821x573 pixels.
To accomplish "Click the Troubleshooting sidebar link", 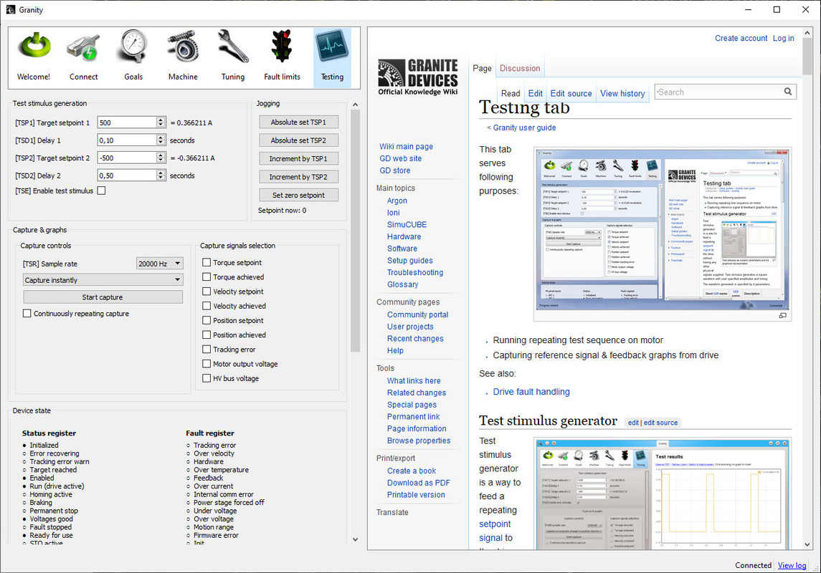I will [x=415, y=272].
